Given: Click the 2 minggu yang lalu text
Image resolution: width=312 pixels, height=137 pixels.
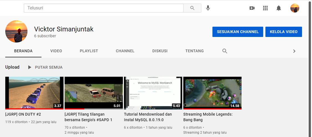Looking at the screenshot, I should [x=79, y=132].
